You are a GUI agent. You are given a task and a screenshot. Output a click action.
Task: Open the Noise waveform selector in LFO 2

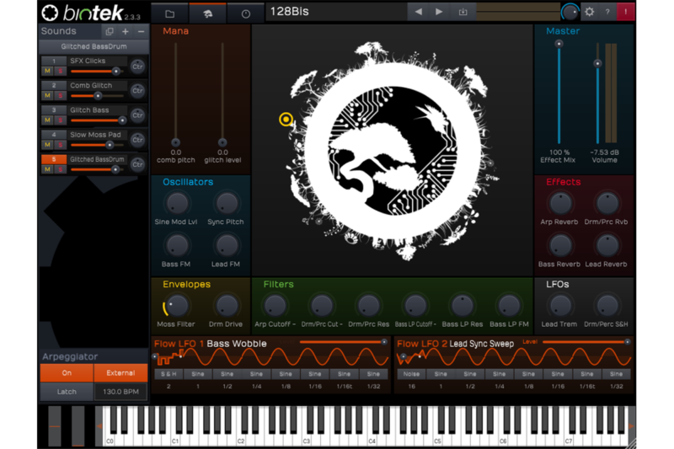411,374
